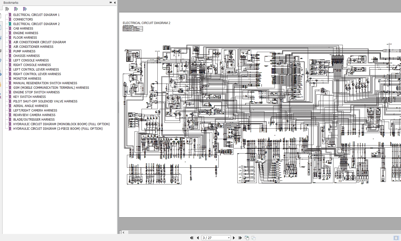Expand bookmarks panel using double-arrow
The image size is (401, 241).
click(111, 3)
